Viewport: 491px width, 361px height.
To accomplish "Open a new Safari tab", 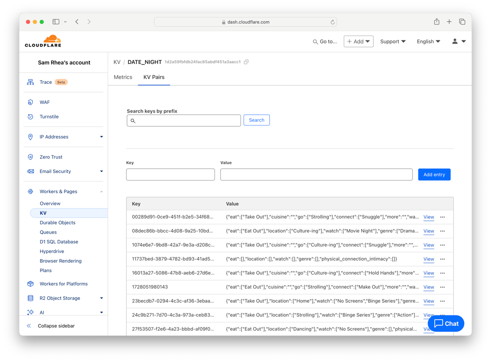I will (449, 22).
